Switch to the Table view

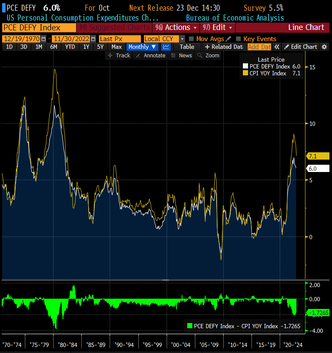pyautogui.click(x=187, y=47)
